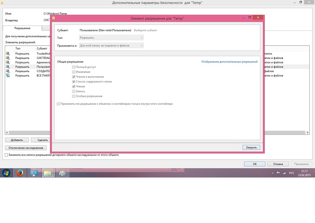This screenshot has height=223, width=315.
Task: Click the 'Выберите субъект' link
Action: 145,31
